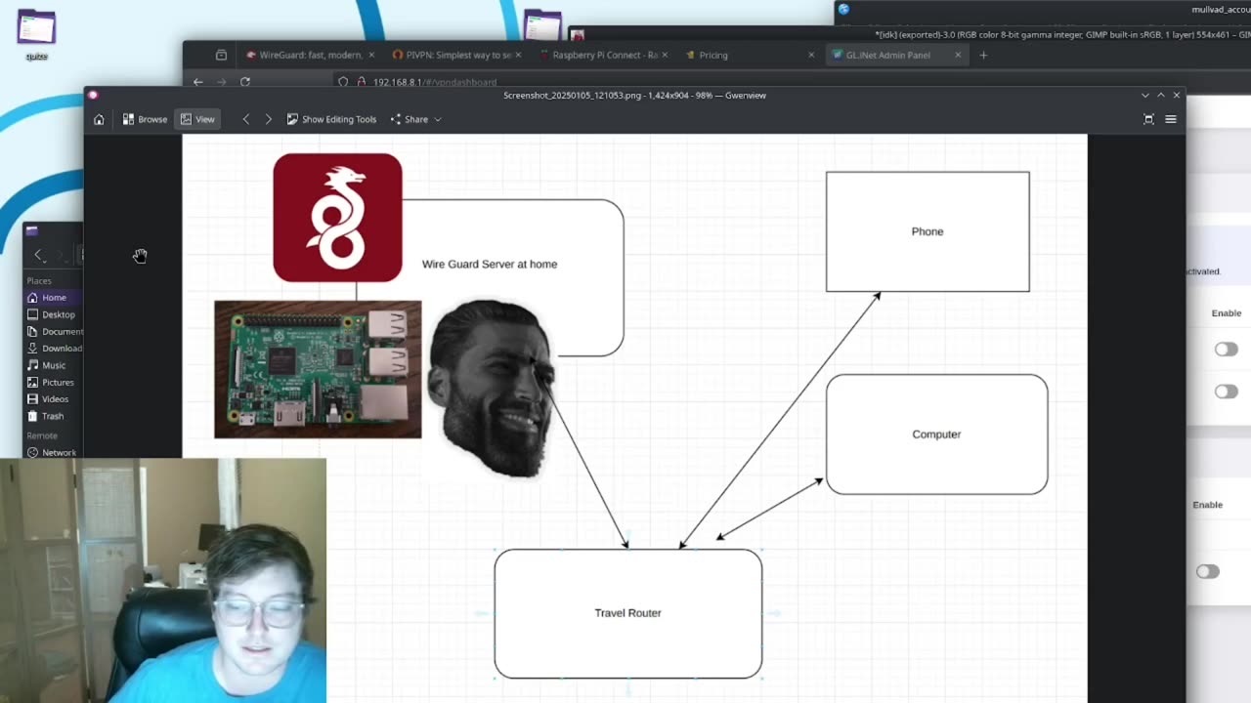Open Trash in file manager Places
Viewport: 1251px width, 703px height.
click(52, 416)
